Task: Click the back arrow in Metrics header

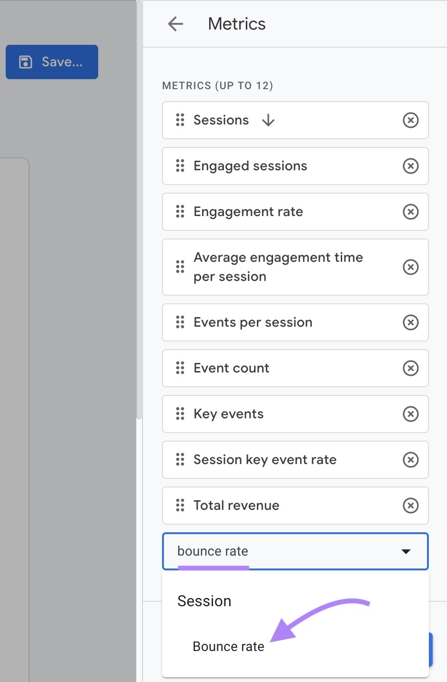Action: (x=175, y=24)
